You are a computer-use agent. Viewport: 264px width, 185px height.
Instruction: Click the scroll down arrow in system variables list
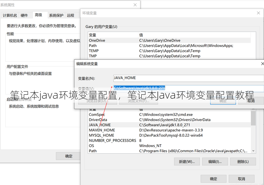253,151
